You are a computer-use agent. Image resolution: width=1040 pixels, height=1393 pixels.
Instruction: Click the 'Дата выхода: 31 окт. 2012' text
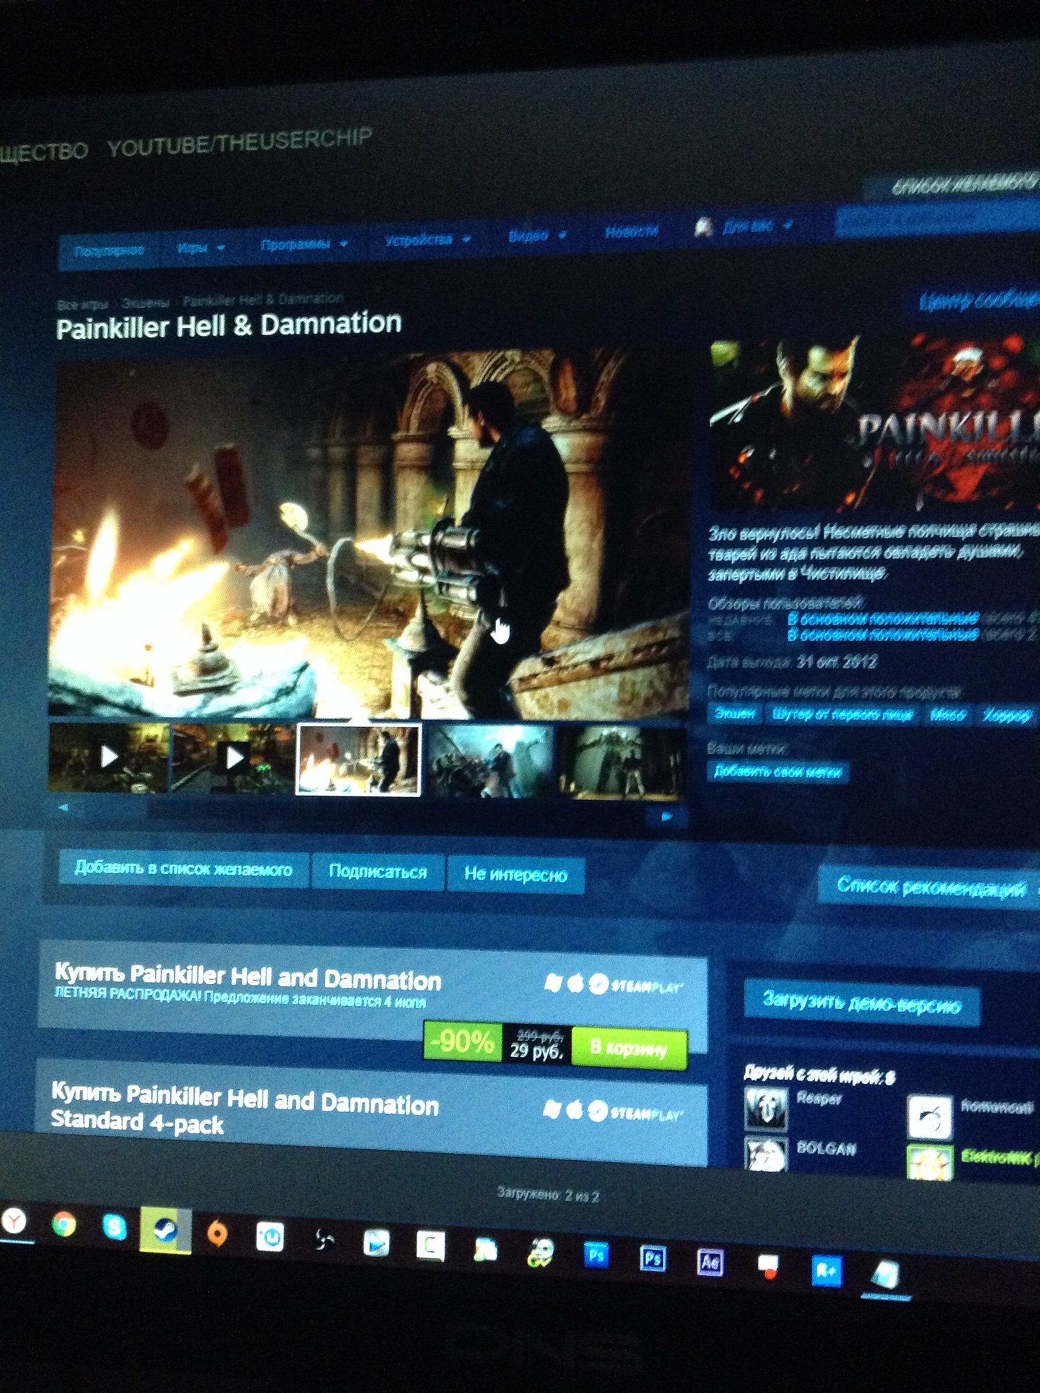pos(792,662)
